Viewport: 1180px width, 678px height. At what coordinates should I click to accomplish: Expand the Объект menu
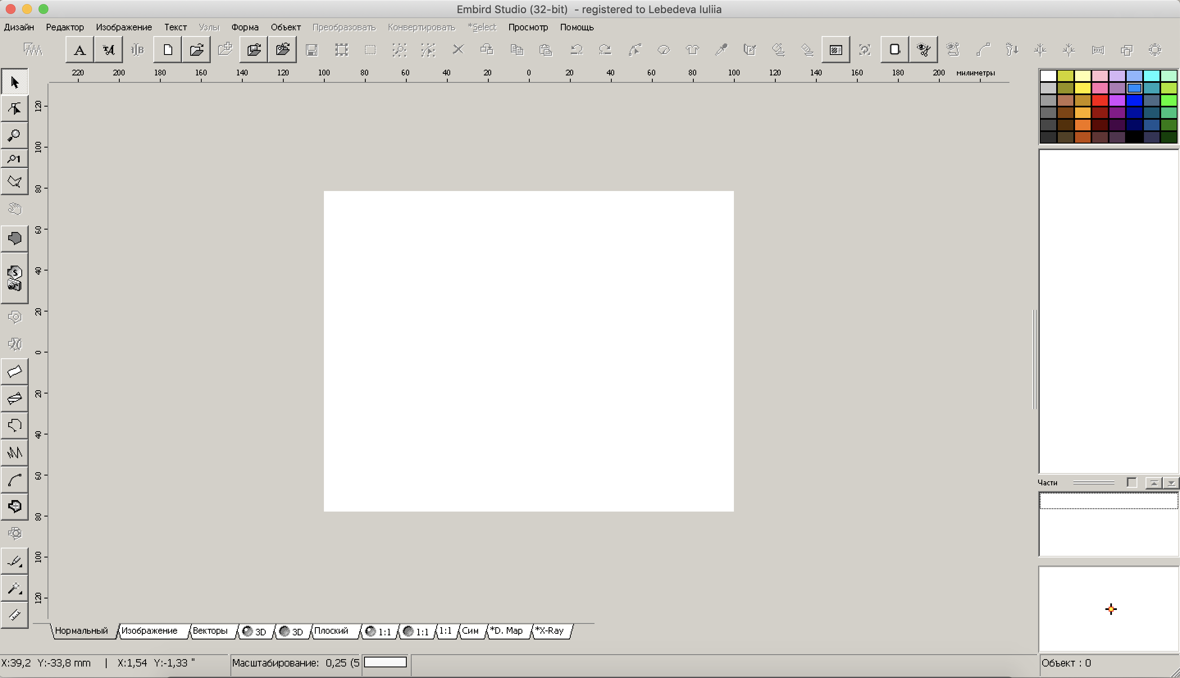click(285, 27)
